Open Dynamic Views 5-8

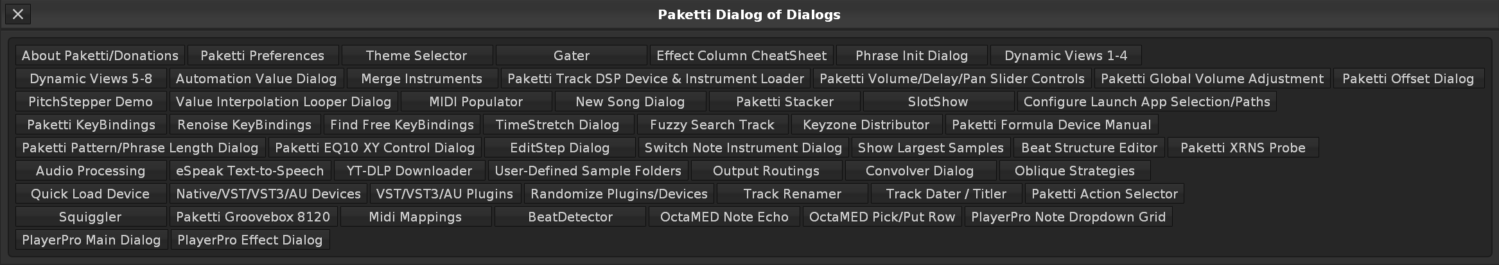point(91,79)
